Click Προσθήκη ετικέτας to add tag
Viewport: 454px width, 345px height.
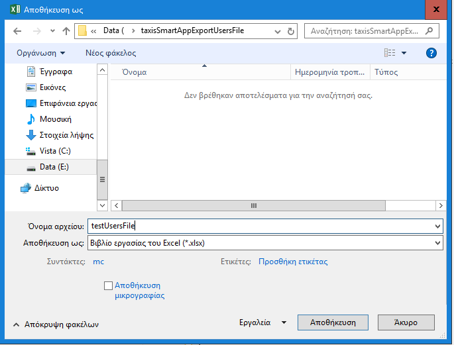(292, 262)
